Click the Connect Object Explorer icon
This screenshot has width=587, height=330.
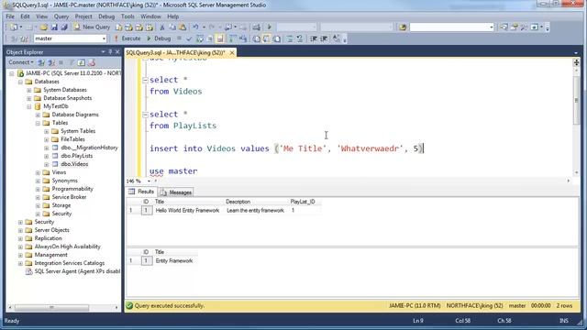pos(41,62)
